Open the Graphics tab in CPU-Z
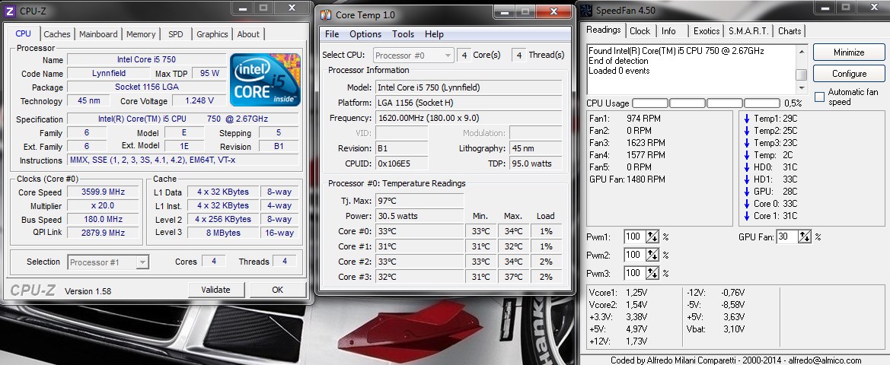 (x=212, y=34)
